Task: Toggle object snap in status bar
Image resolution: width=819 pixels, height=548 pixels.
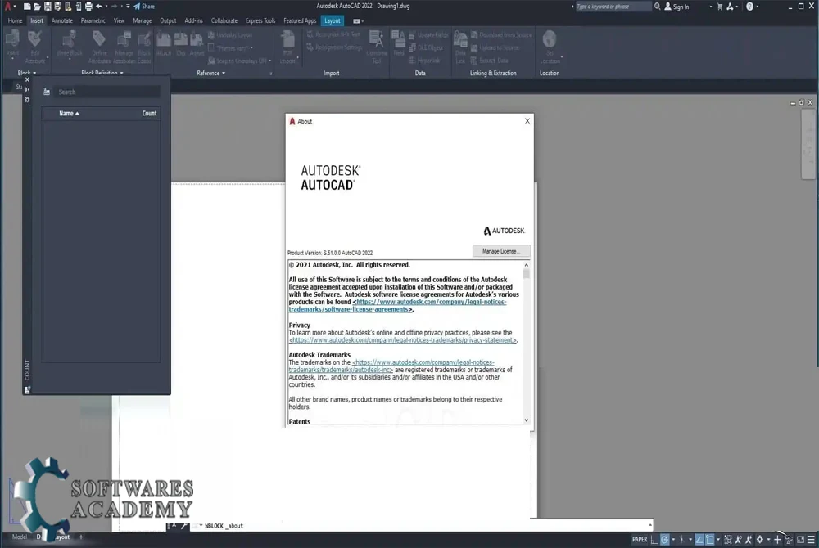Action: pyautogui.click(x=710, y=540)
